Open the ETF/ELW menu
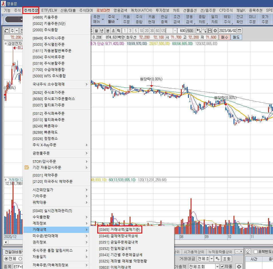 pyautogui.click(x=49, y=11)
